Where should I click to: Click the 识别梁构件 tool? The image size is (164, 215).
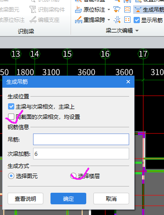(x=47, y=10)
